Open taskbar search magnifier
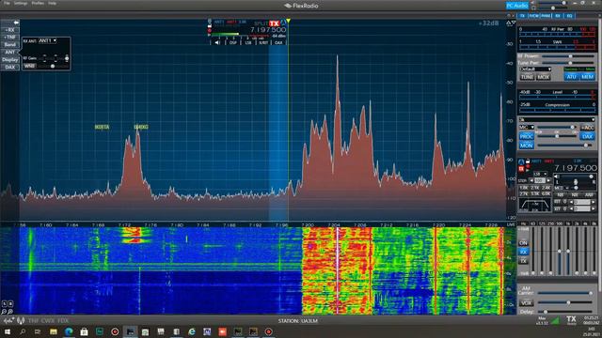Image resolution: width=602 pixels, height=338 pixels. (23, 331)
